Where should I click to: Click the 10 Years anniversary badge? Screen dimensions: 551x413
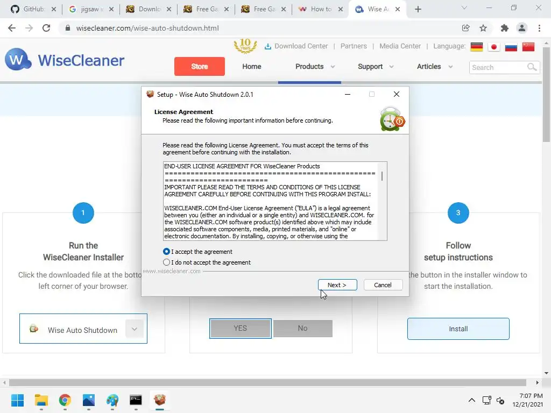245,46
